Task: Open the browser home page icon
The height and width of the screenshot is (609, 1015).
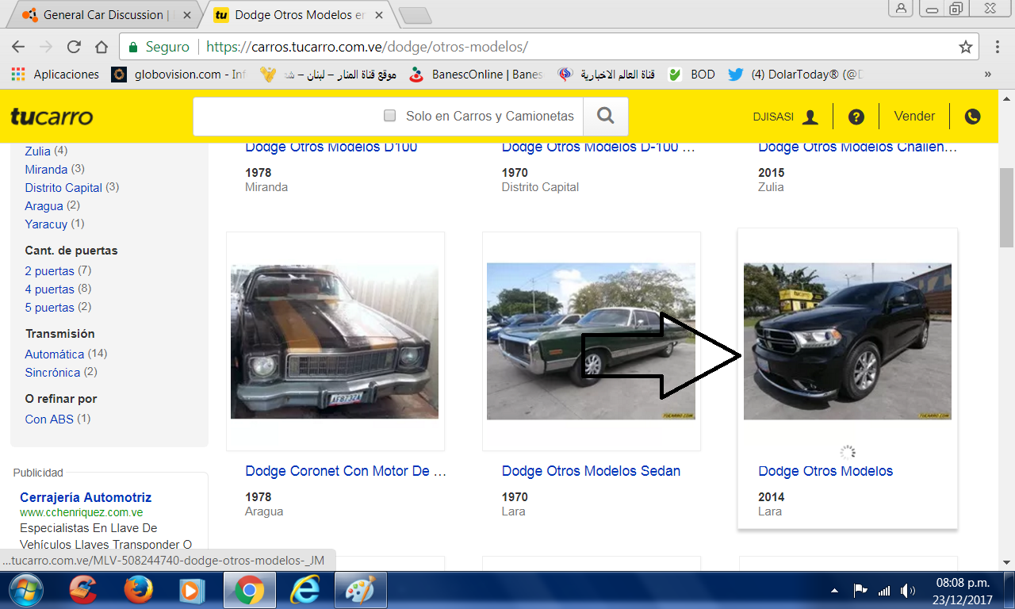Action: [x=101, y=47]
